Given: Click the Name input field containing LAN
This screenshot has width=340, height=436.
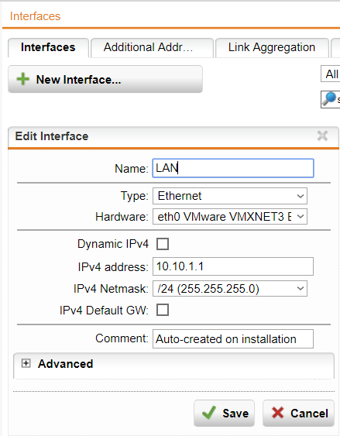Looking at the screenshot, I should [x=233, y=168].
